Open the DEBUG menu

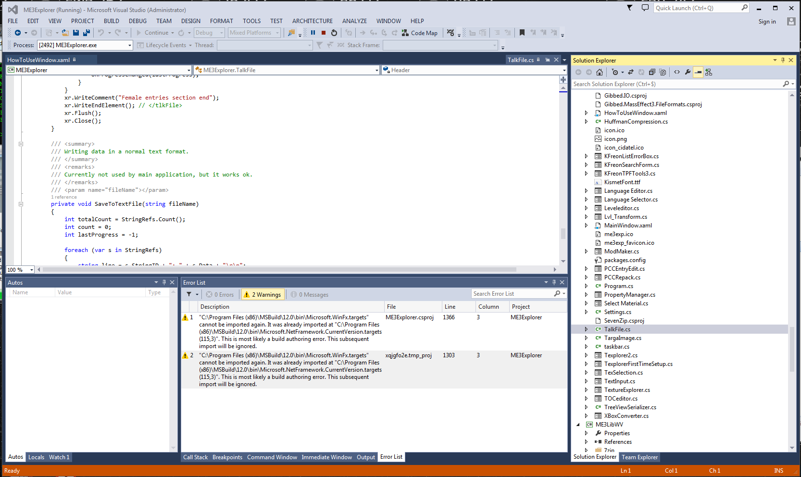click(x=138, y=21)
